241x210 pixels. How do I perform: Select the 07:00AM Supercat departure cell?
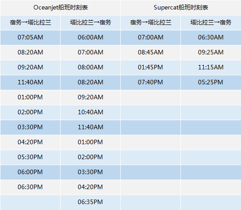[x=151, y=38]
